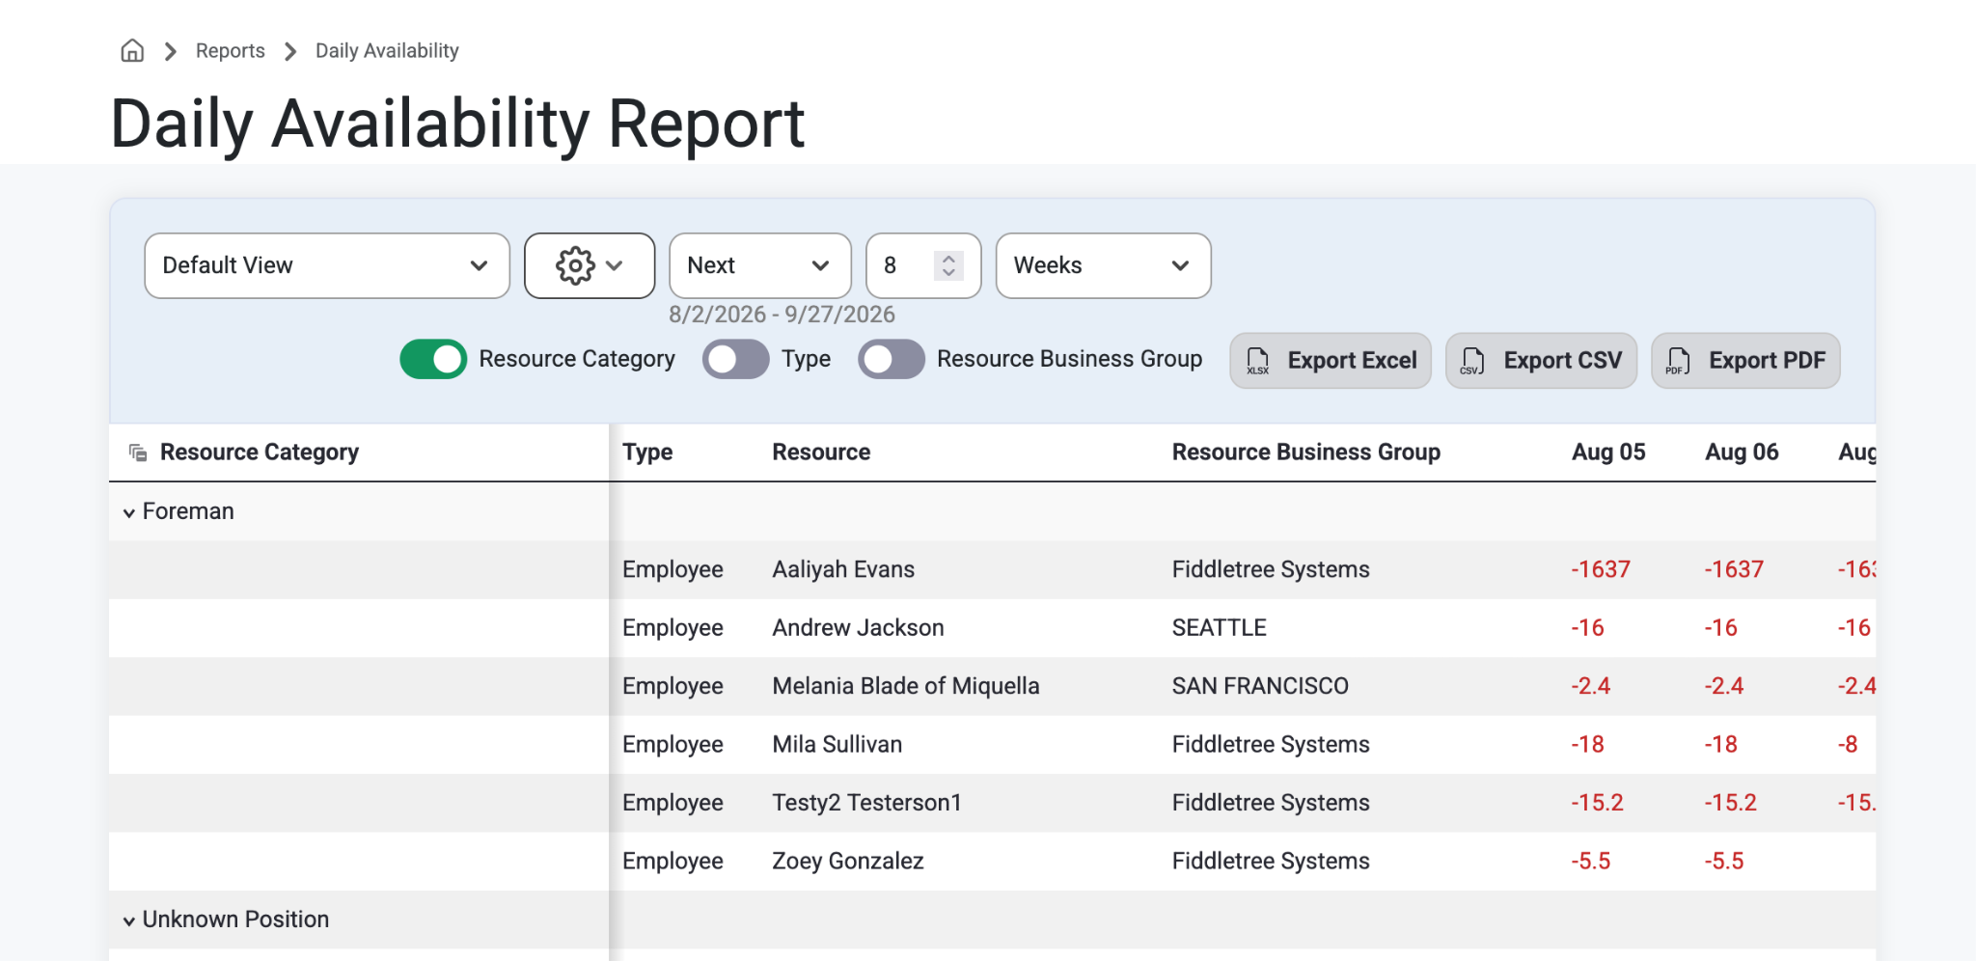Click the number stepper arrows for 8
Viewport: 1976px width, 961px height.
click(x=948, y=265)
